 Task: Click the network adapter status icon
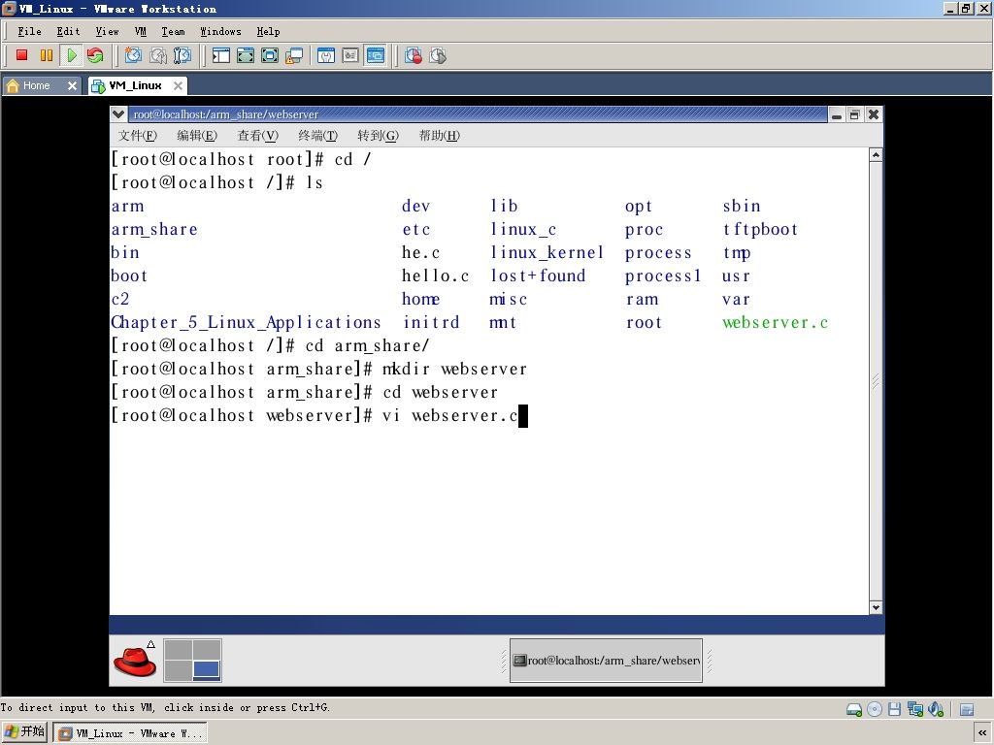tap(914, 709)
